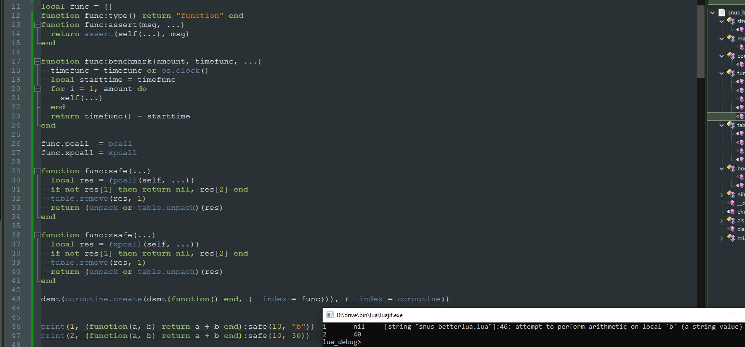The width and height of the screenshot is (745, 347).
Task: Click 'func:safe' in the line 29 definition
Action: click(x=106, y=171)
